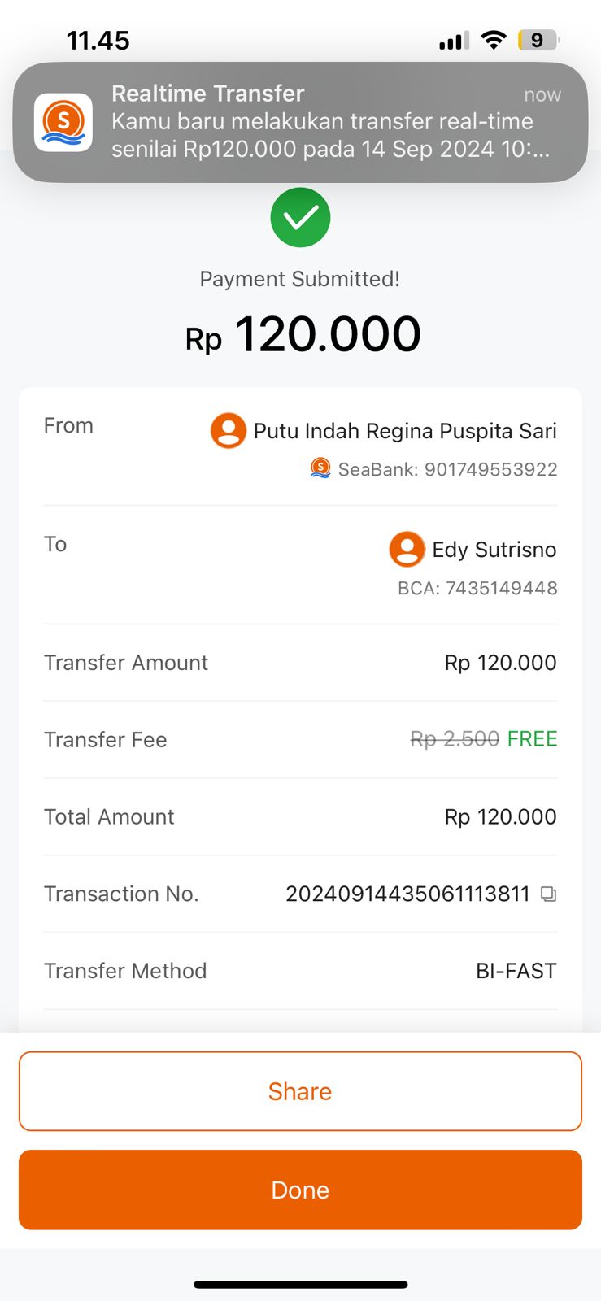Tap the Wi-Fi status icon
Image resolution: width=601 pixels, height=1301 pixels.
[x=494, y=40]
